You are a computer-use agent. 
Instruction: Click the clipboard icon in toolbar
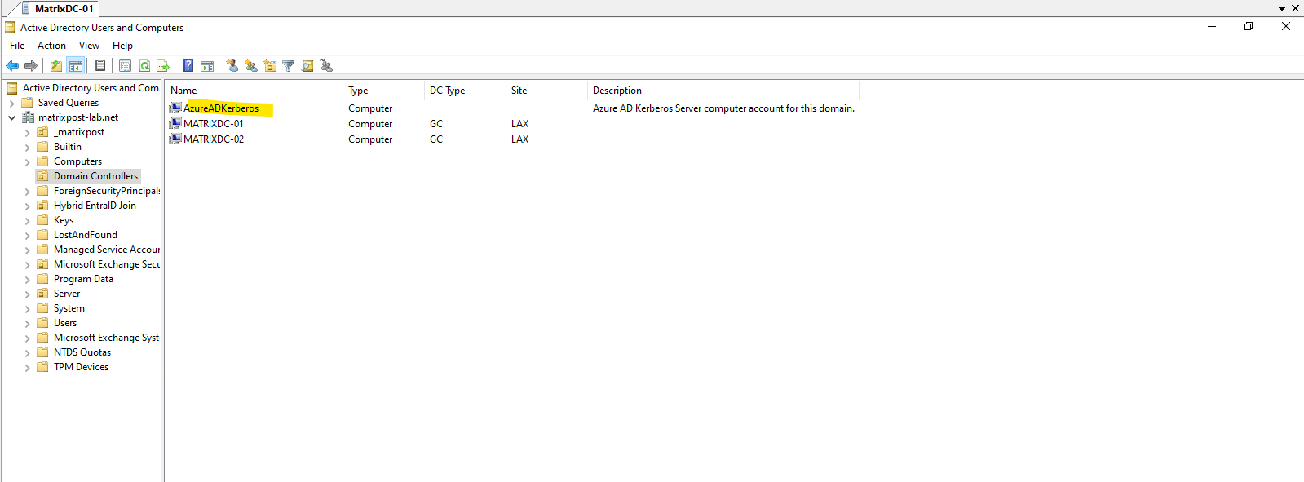(100, 66)
